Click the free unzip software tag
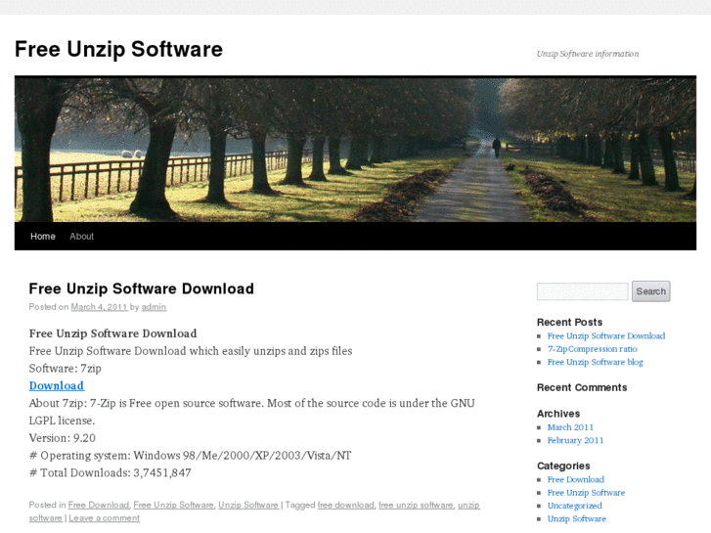 [416, 505]
